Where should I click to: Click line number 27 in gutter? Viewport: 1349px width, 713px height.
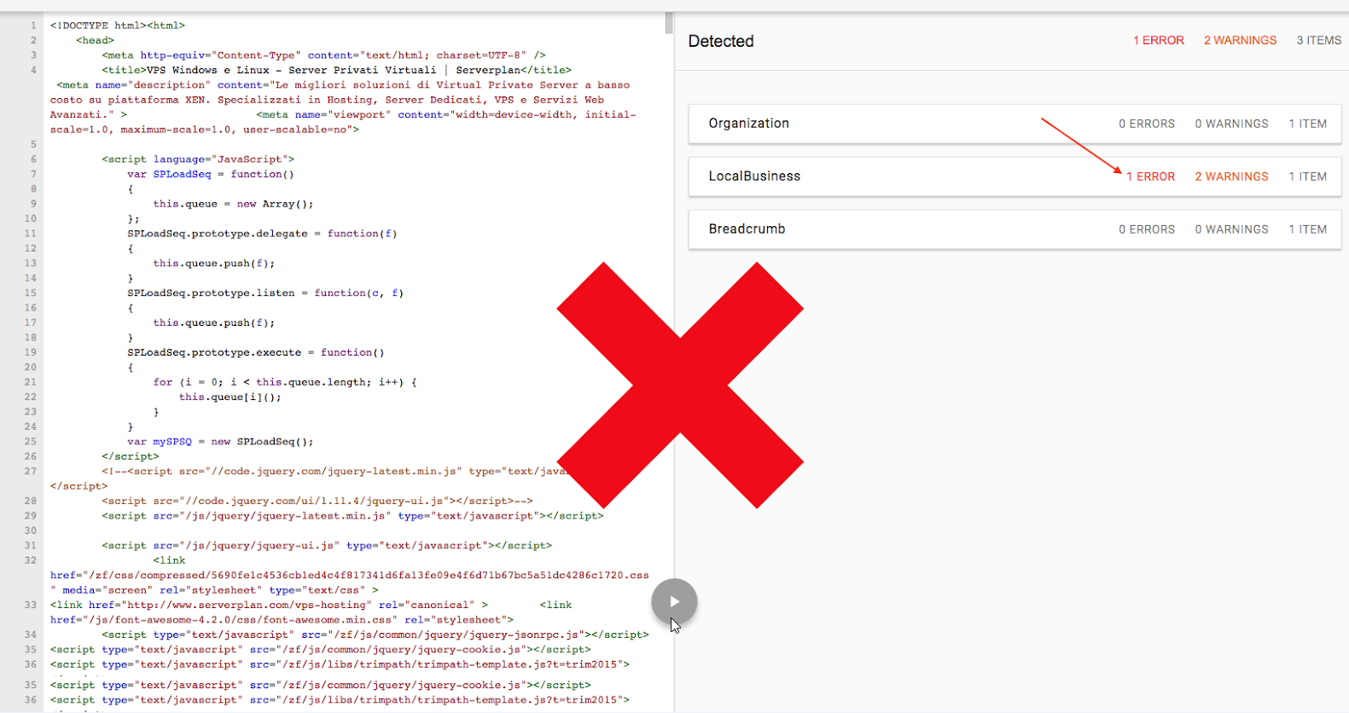[30, 472]
